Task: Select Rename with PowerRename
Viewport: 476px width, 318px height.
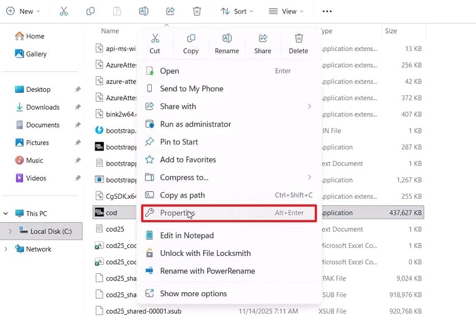Action: (x=229, y=271)
